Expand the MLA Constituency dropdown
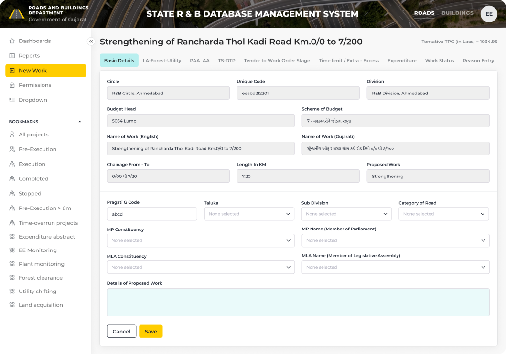Image resolution: width=506 pixels, height=354 pixels. tap(201, 267)
